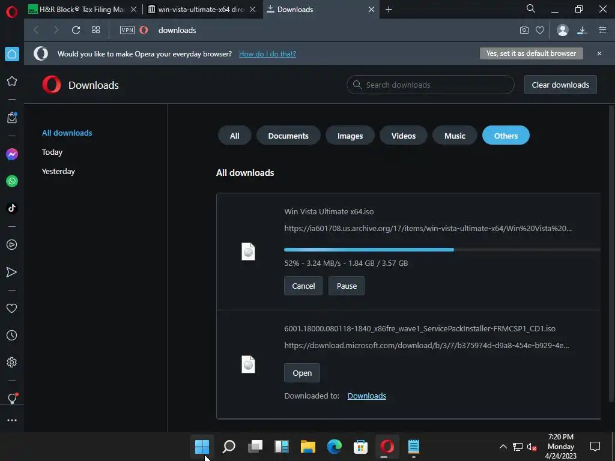Image resolution: width=615 pixels, height=461 pixels.
Task: Launch Microsoft Edge from taskbar
Action: (334, 446)
